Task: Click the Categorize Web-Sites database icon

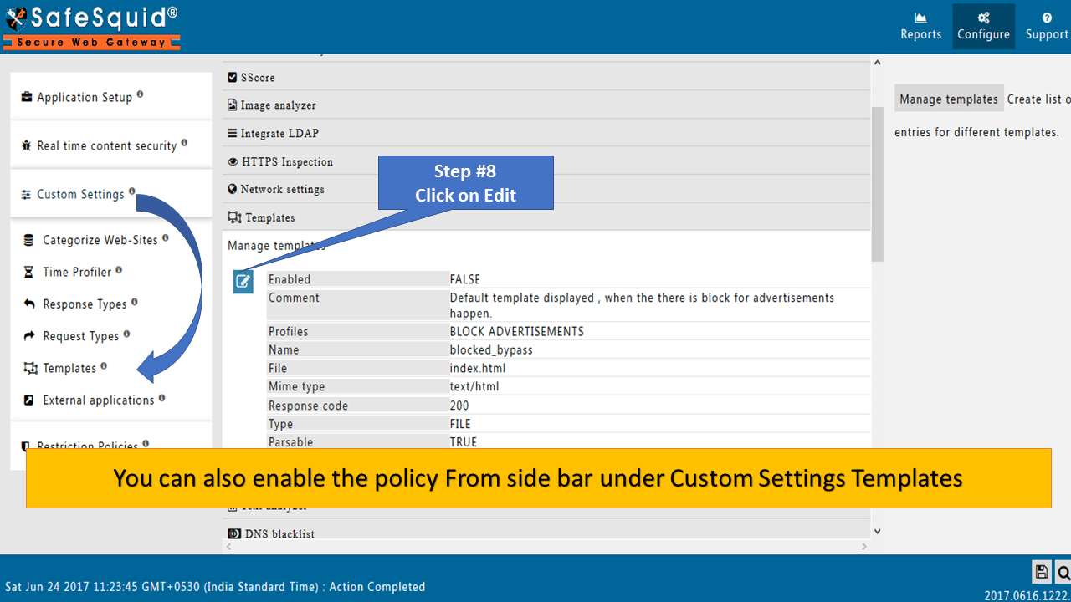Action: point(29,240)
